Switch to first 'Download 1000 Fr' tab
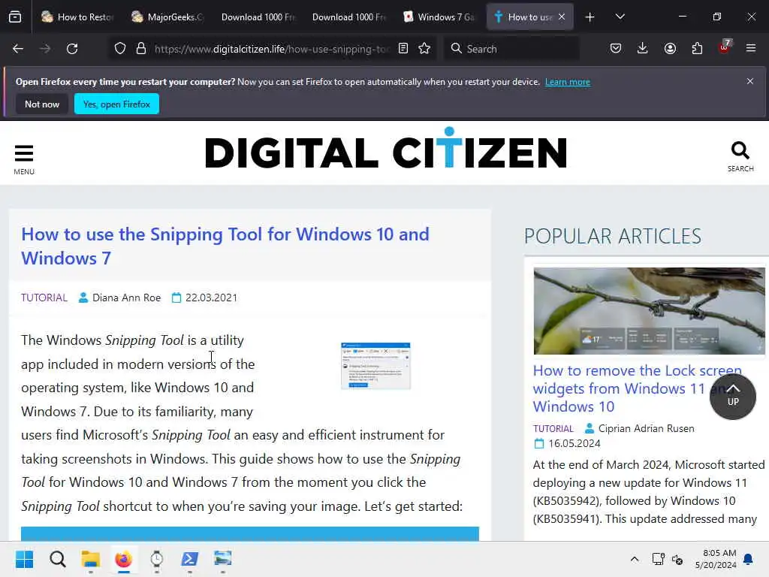769x577 pixels. point(258,17)
